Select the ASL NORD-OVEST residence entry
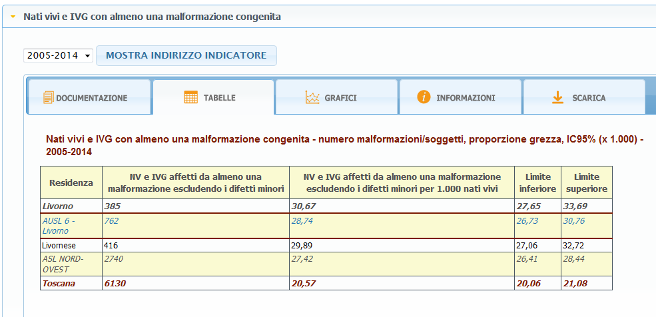The width and height of the screenshot is (656, 317). [x=62, y=264]
